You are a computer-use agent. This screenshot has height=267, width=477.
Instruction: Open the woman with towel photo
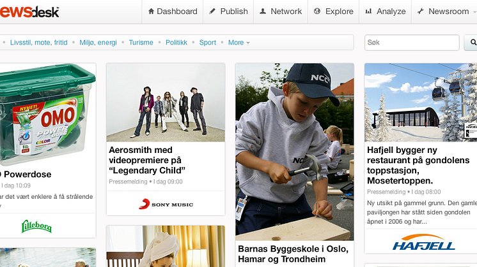[x=166, y=246]
